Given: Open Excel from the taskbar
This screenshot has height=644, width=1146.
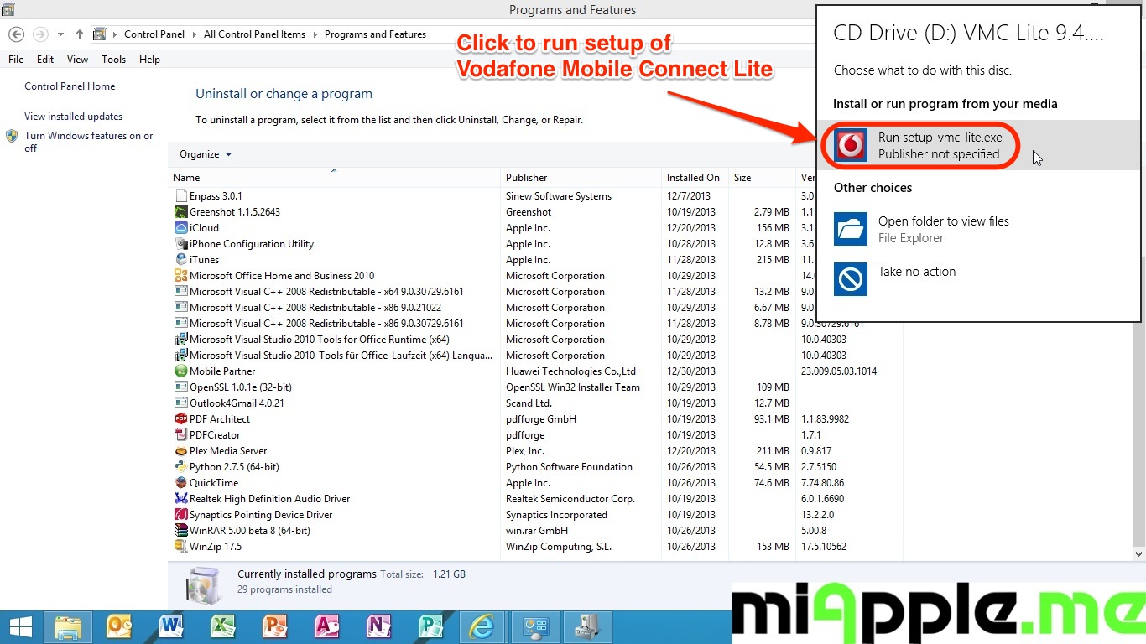Looking at the screenshot, I should (x=222, y=626).
